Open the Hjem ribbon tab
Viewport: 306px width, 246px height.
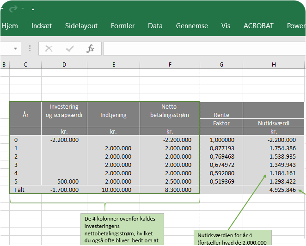[9, 26]
